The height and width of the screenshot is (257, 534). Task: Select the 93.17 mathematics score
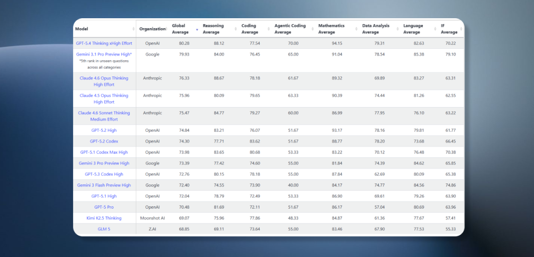(337, 130)
